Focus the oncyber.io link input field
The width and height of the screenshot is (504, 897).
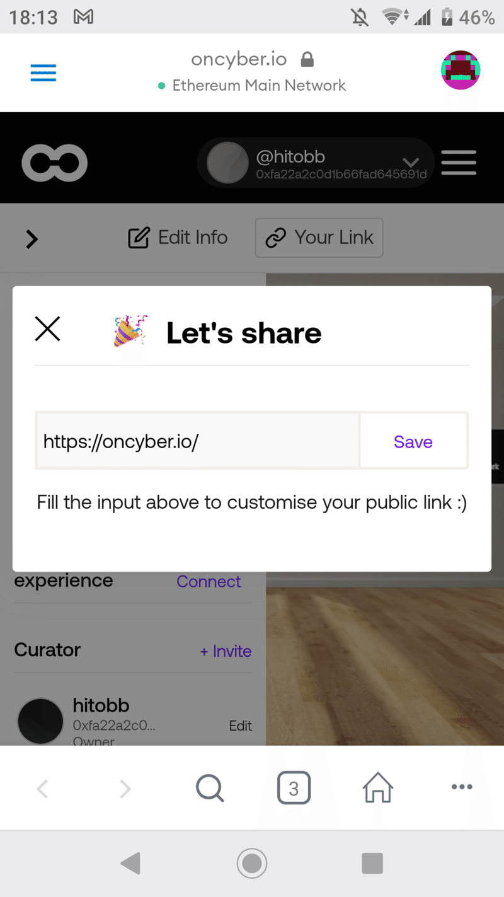point(197,441)
